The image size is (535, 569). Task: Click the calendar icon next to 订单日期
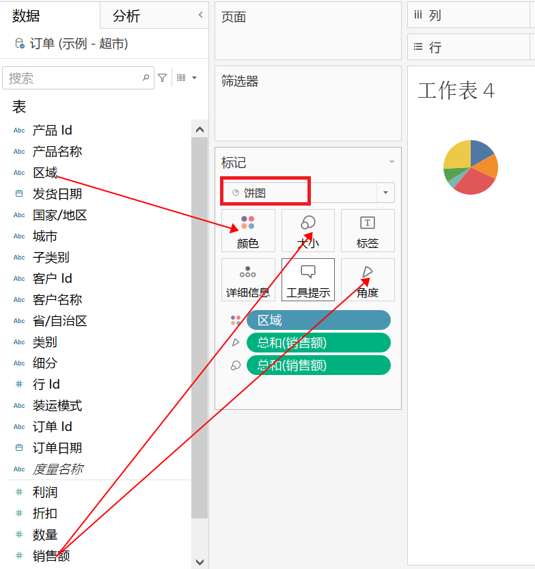point(19,448)
